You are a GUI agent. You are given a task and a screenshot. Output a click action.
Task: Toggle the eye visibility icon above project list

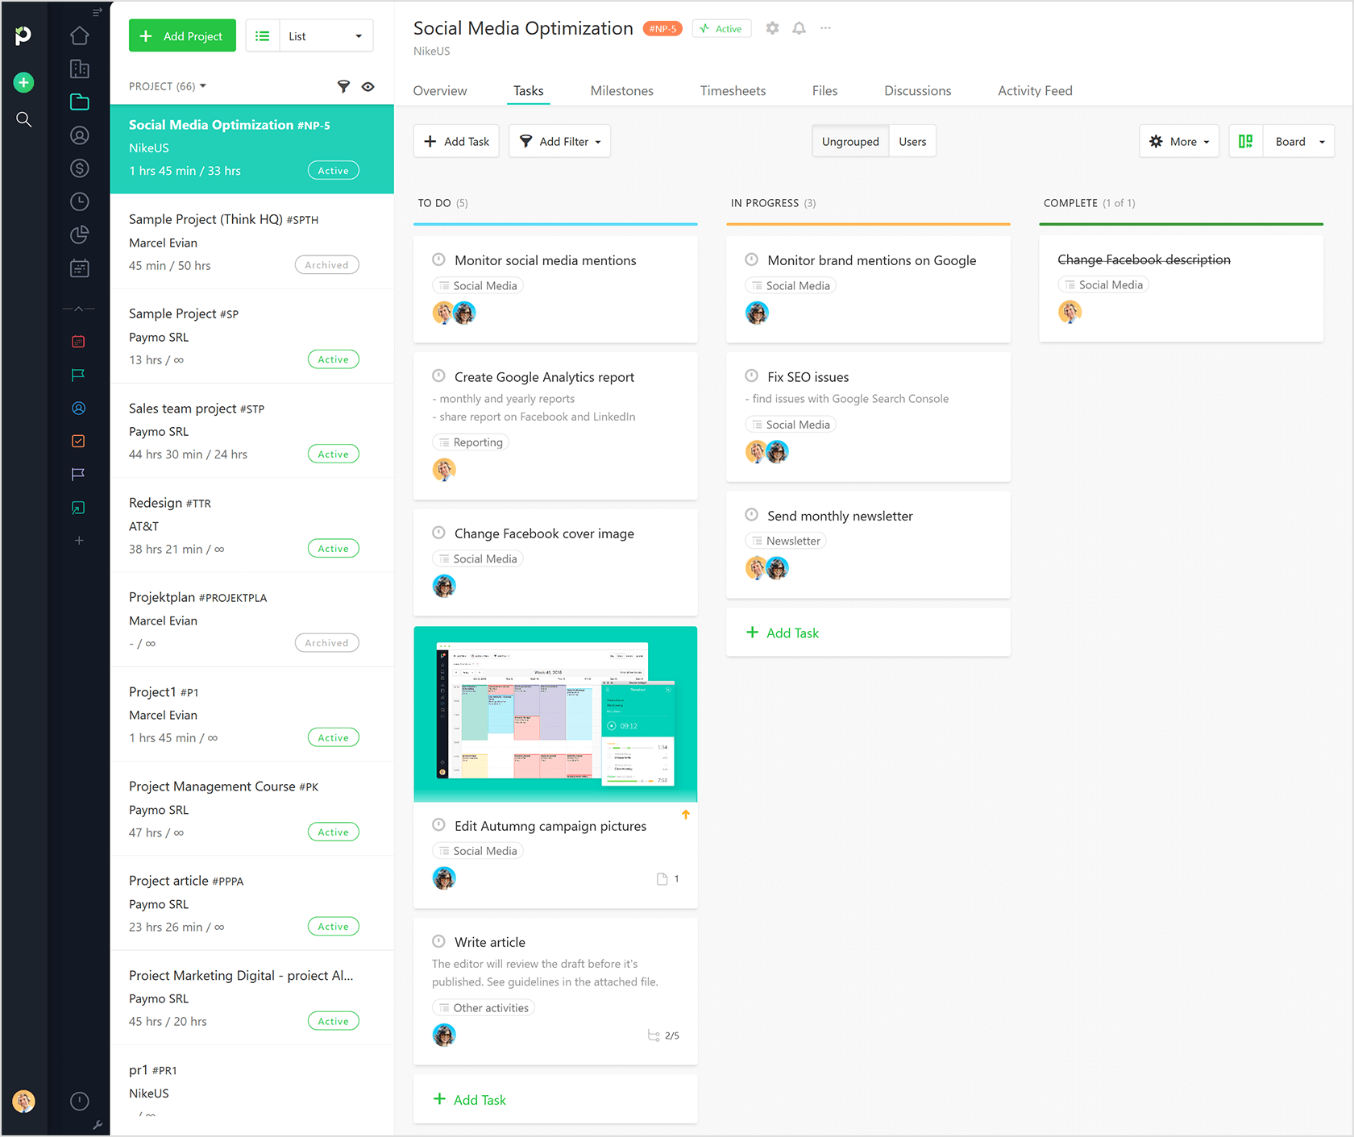point(368,86)
